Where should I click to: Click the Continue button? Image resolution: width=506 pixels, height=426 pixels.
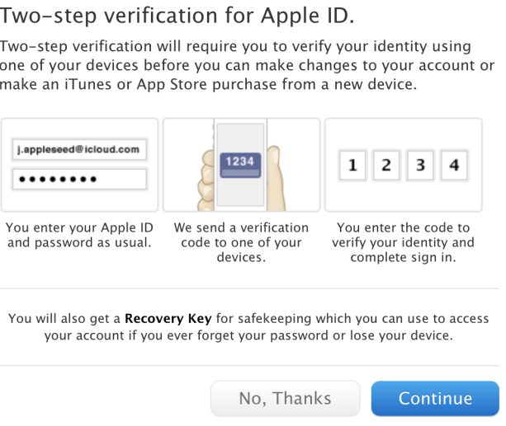pyautogui.click(x=435, y=399)
